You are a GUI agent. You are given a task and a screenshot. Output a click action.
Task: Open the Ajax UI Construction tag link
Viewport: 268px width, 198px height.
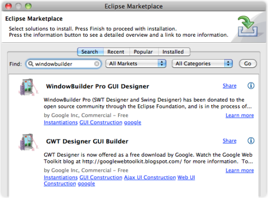coord(150,177)
